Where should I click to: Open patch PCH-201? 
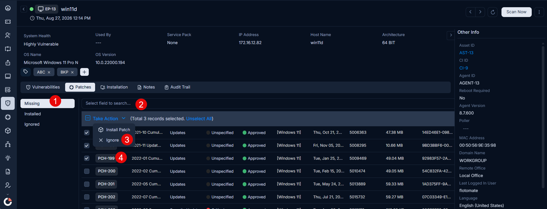pos(106,184)
